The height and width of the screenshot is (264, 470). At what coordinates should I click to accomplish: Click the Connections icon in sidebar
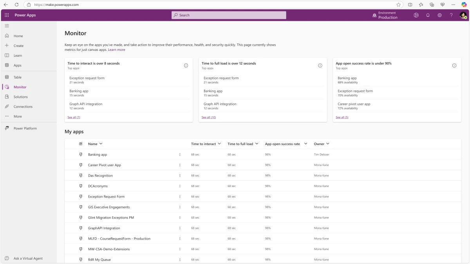tap(6, 106)
